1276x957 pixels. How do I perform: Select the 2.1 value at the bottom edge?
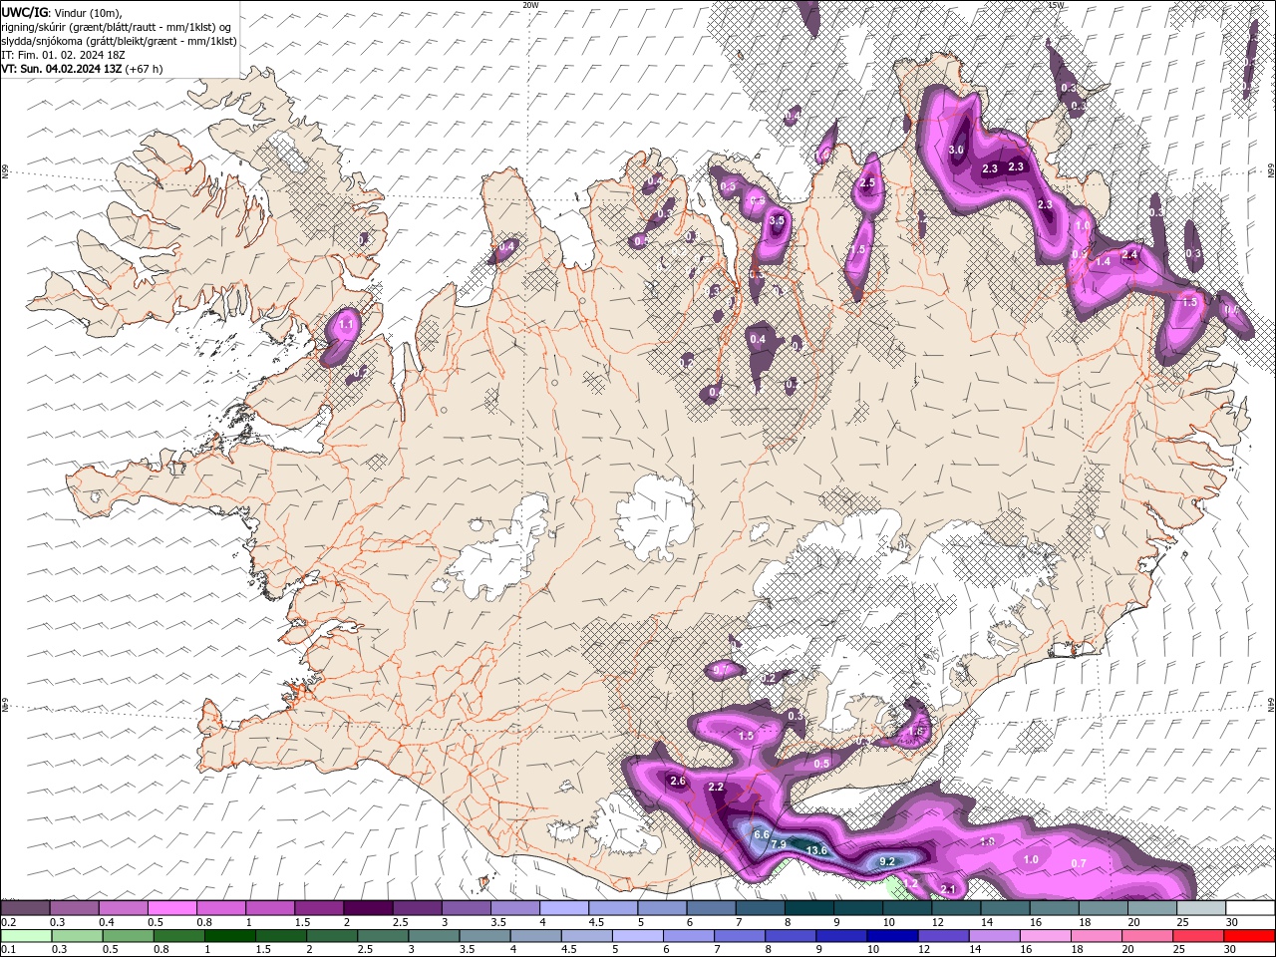[948, 889]
